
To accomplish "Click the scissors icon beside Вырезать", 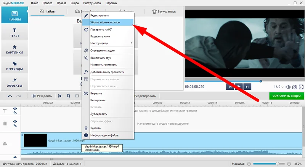I will [86, 94].
